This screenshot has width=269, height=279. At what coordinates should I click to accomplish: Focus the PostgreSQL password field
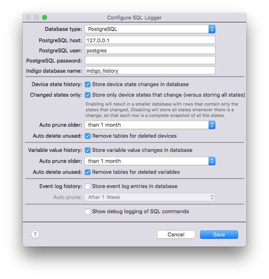coord(150,61)
